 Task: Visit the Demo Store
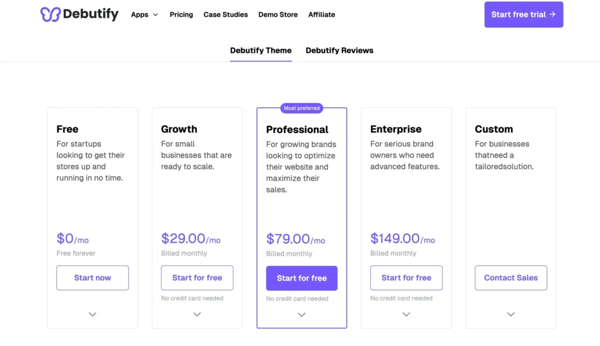[278, 15]
